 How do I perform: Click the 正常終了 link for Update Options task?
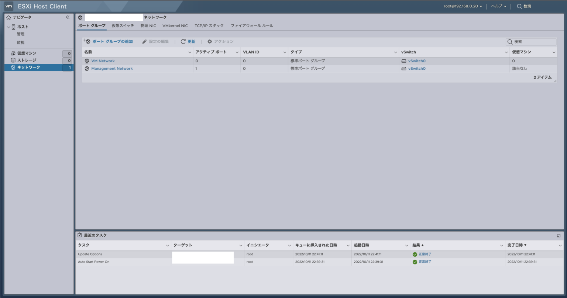point(425,254)
